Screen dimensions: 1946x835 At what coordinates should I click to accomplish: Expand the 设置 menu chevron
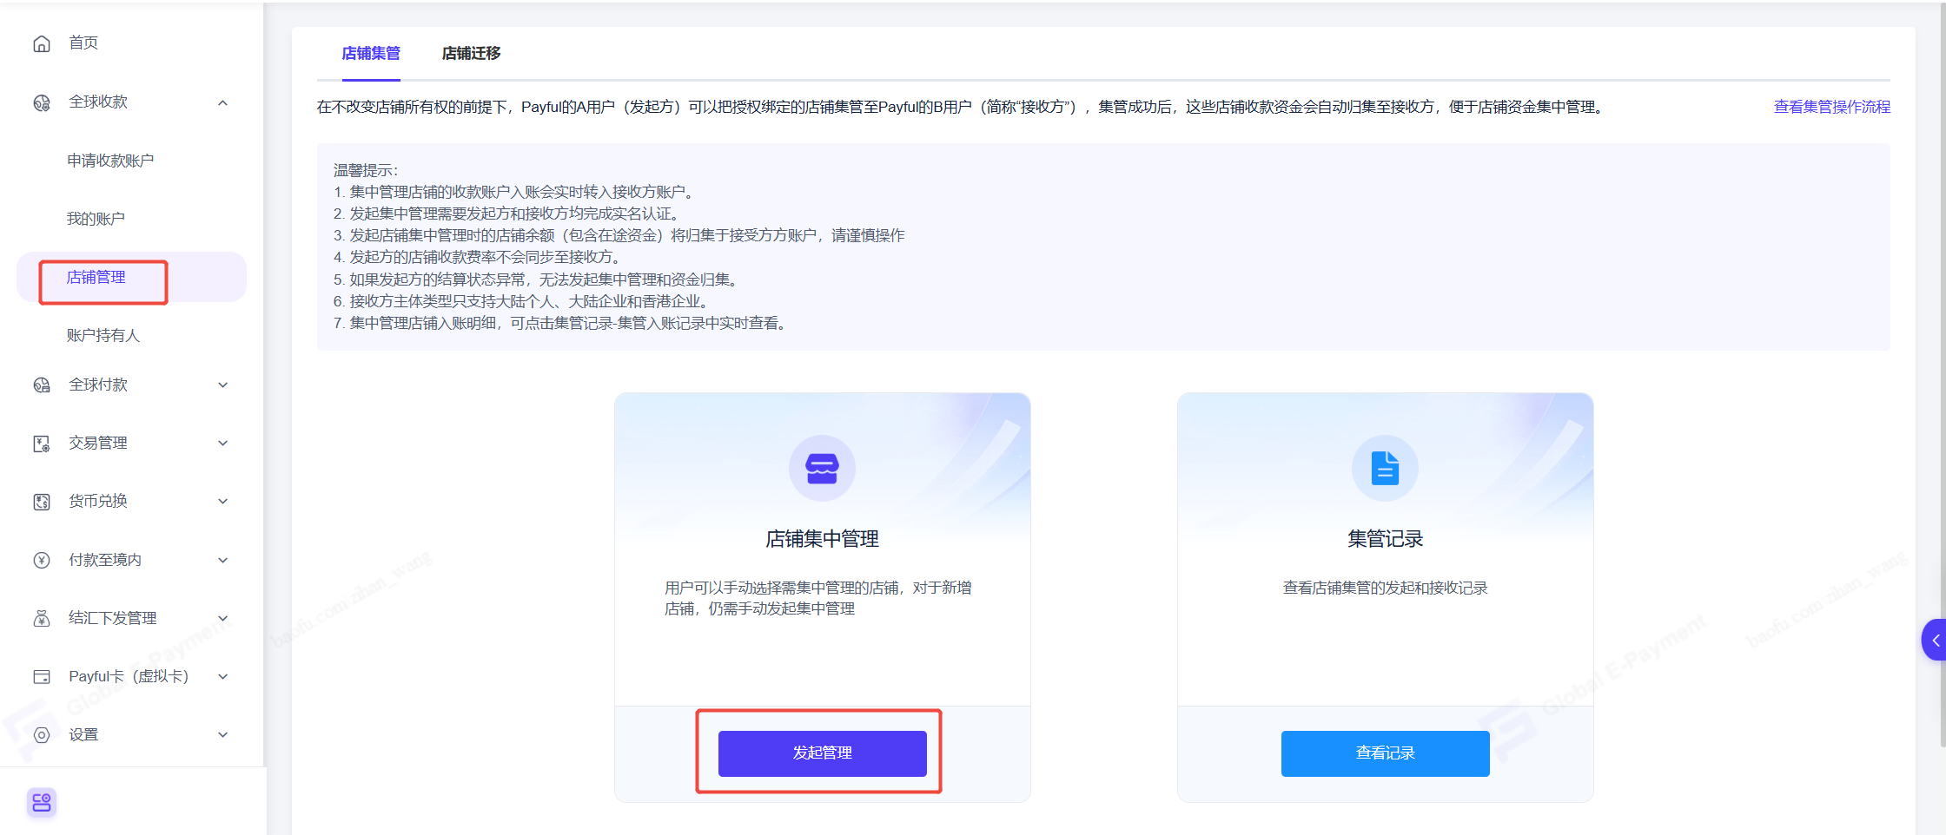point(223,735)
